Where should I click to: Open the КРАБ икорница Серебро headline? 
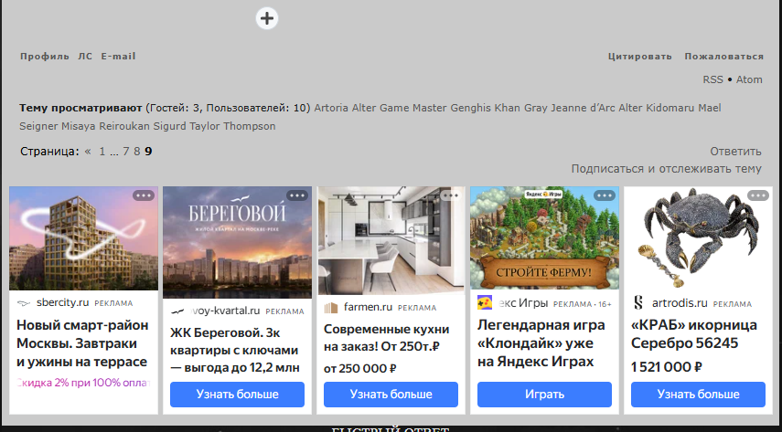pyautogui.click(x=693, y=334)
